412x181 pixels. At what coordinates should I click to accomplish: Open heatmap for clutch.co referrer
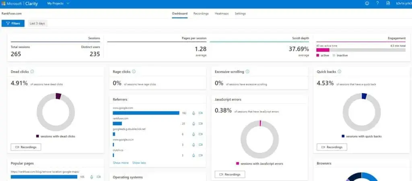pyautogui.click(x=194, y=155)
